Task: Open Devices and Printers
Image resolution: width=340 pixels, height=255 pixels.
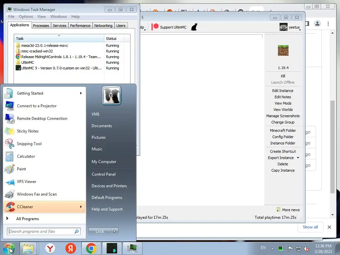Action: coord(109,186)
